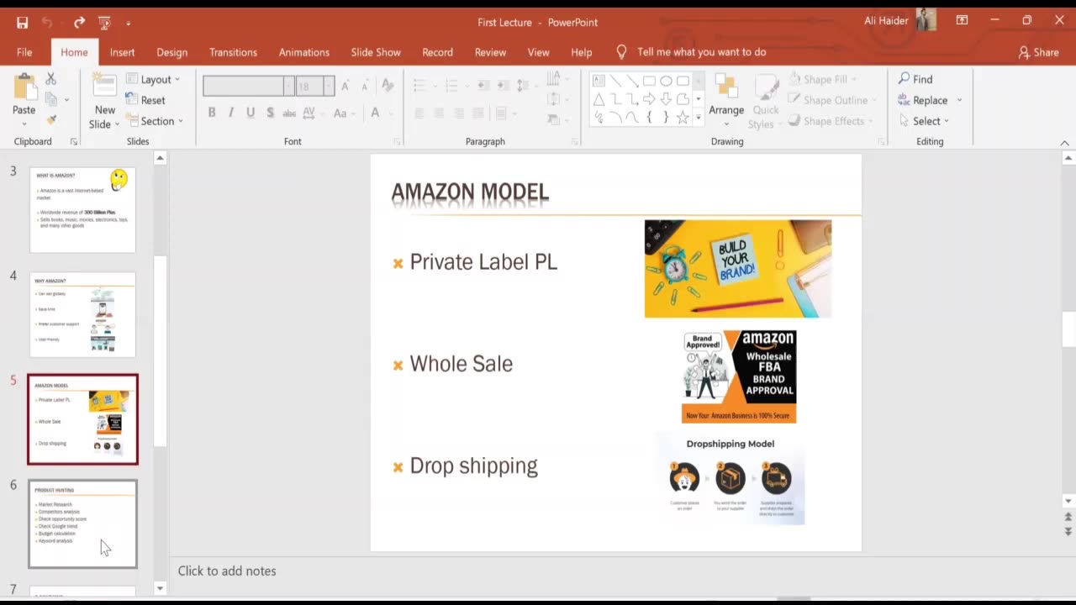Save the presentation from the quick access toolbar
This screenshot has height=605, width=1076.
pyautogui.click(x=22, y=23)
